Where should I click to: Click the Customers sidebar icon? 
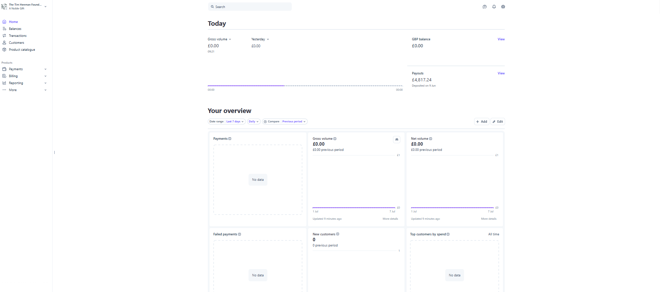pyautogui.click(x=4, y=43)
